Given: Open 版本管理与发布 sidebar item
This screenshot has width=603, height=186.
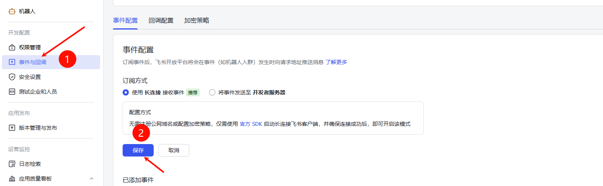Looking at the screenshot, I should 51,128.
